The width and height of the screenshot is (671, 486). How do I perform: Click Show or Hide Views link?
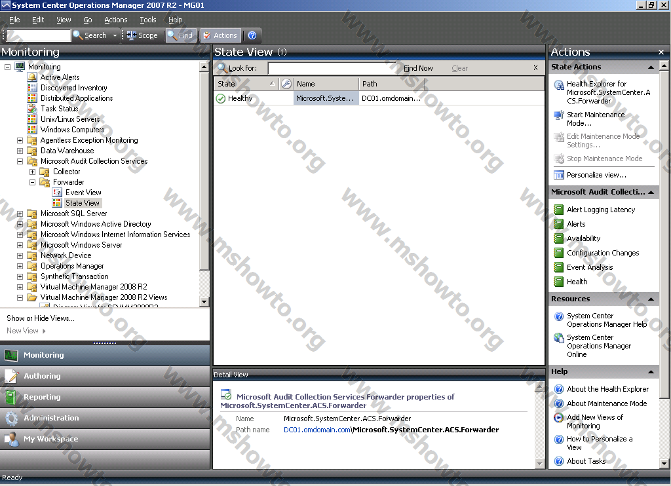41,318
